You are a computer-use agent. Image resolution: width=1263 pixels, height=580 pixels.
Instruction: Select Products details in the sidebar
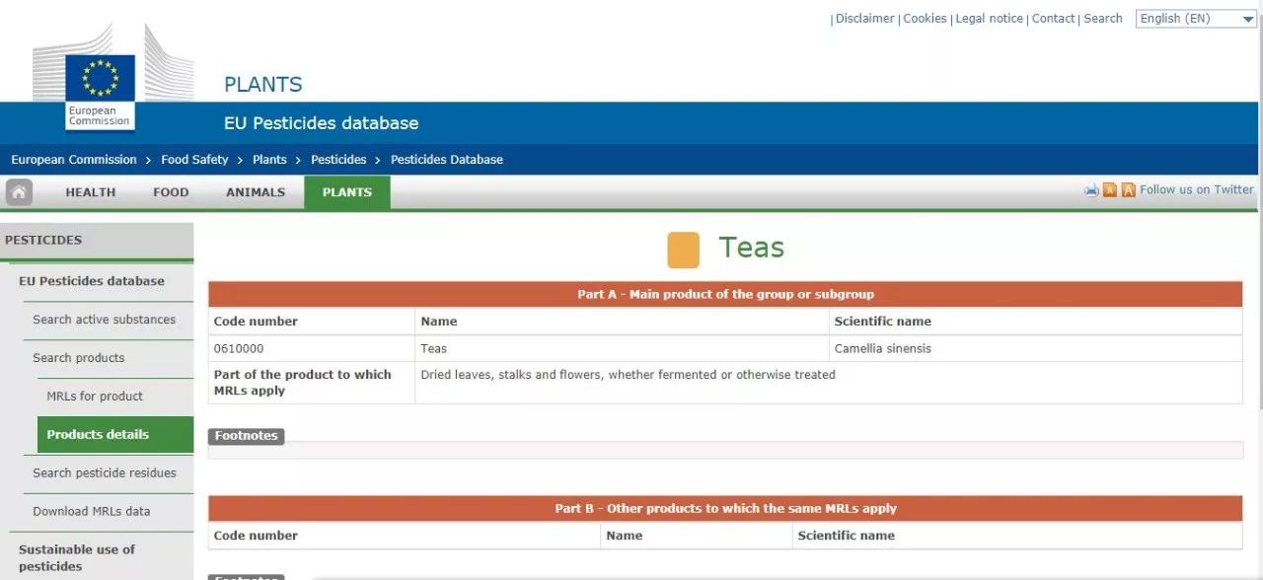[98, 434]
